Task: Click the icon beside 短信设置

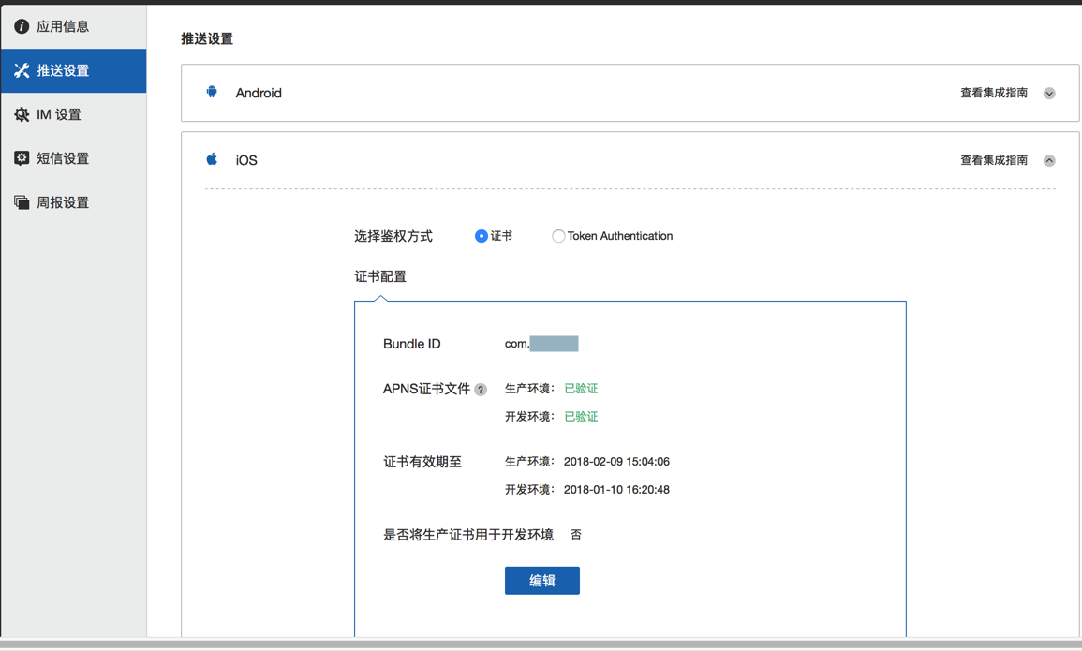Action: tap(22, 158)
